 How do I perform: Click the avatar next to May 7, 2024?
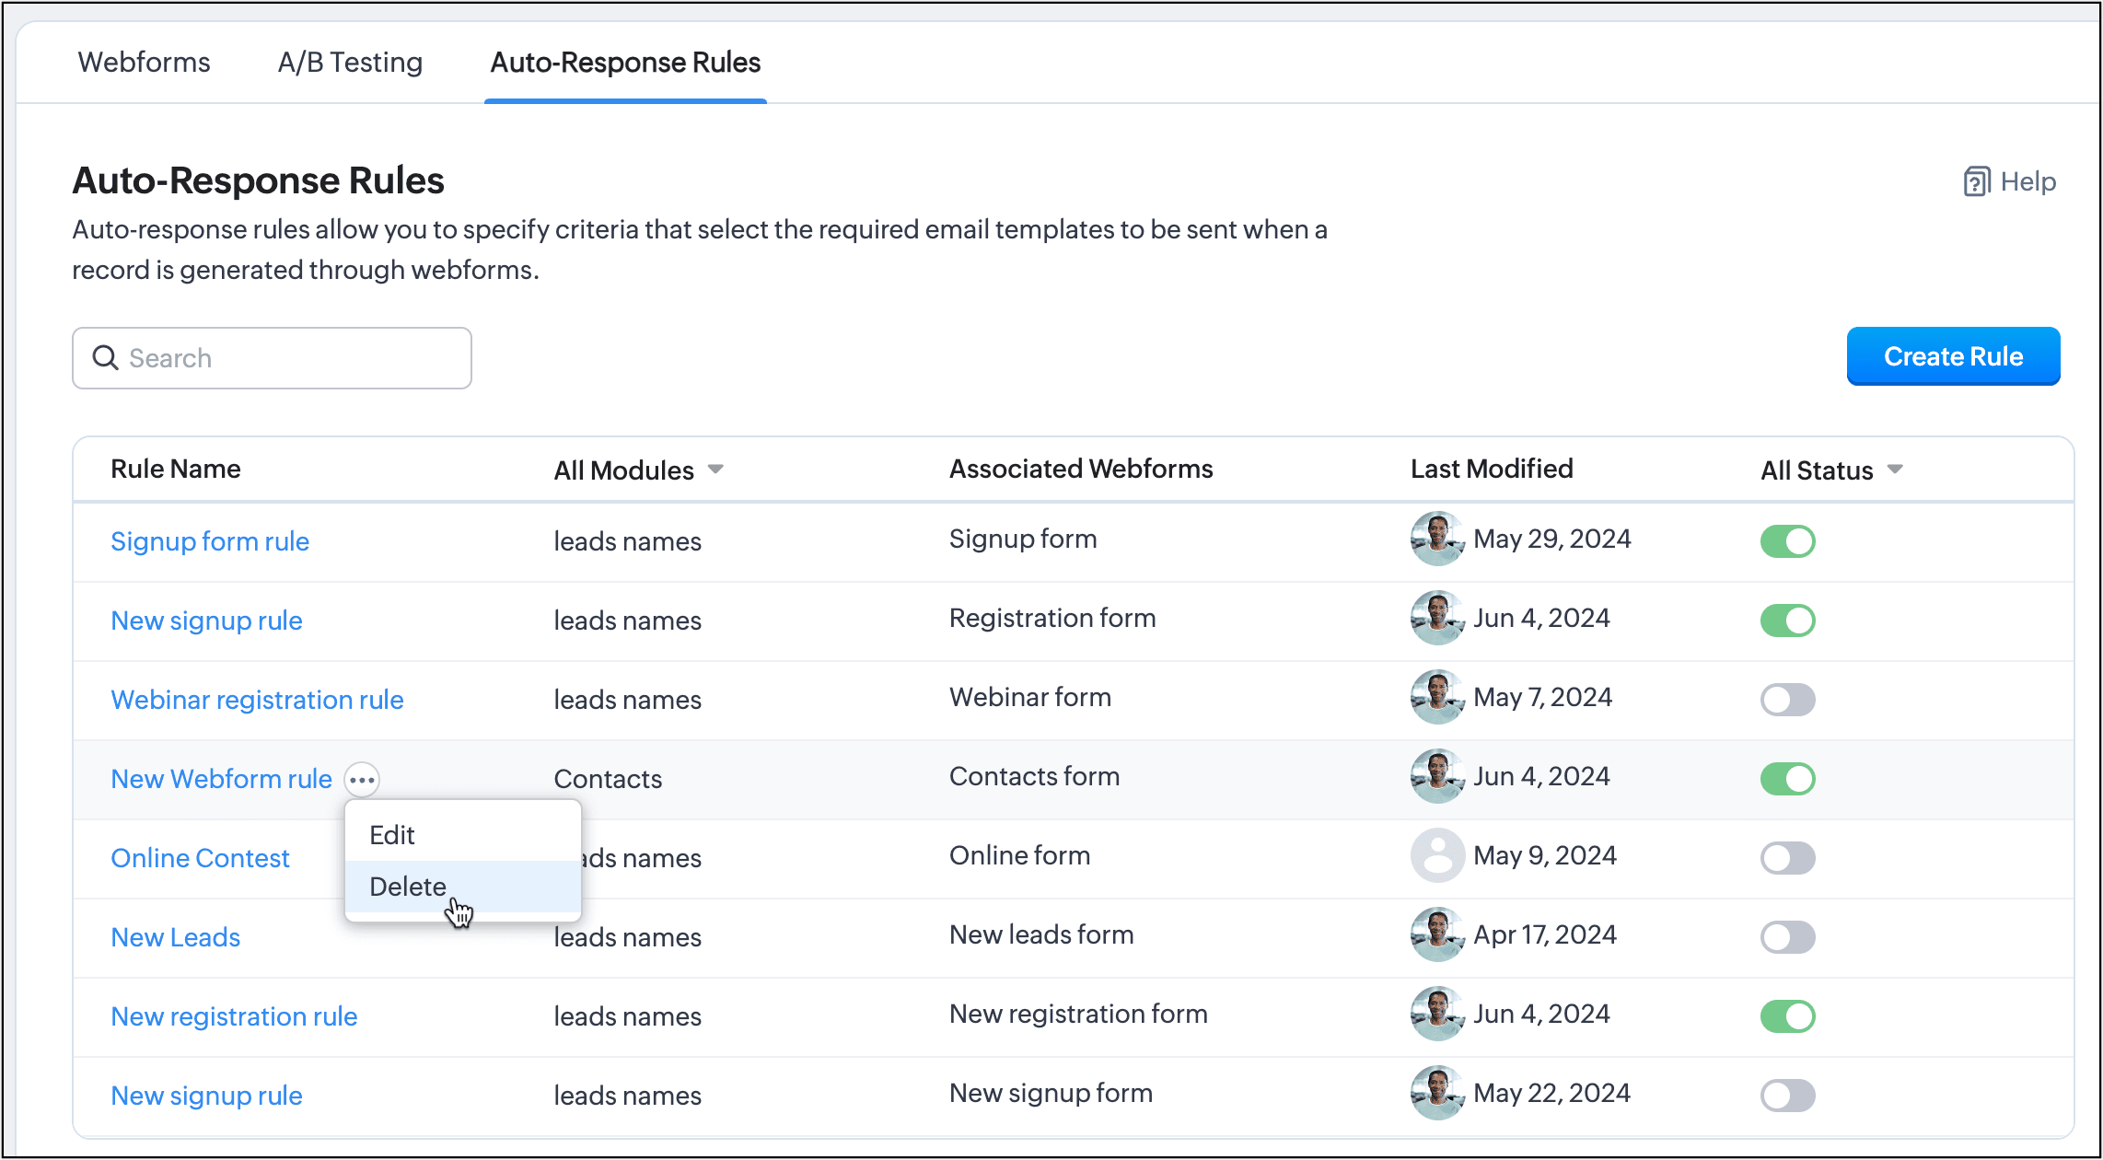tap(1436, 697)
